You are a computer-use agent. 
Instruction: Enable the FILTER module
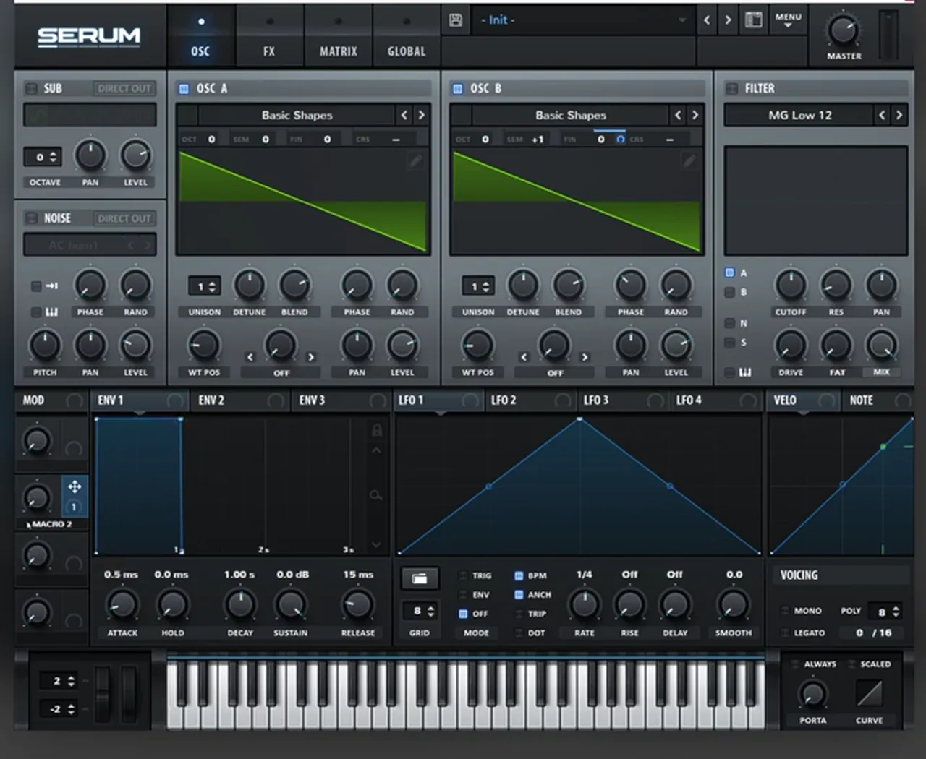pos(731,88)
